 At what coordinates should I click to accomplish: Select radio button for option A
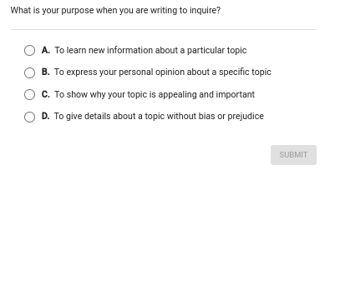pyautogui.click(x=29, y=51)
